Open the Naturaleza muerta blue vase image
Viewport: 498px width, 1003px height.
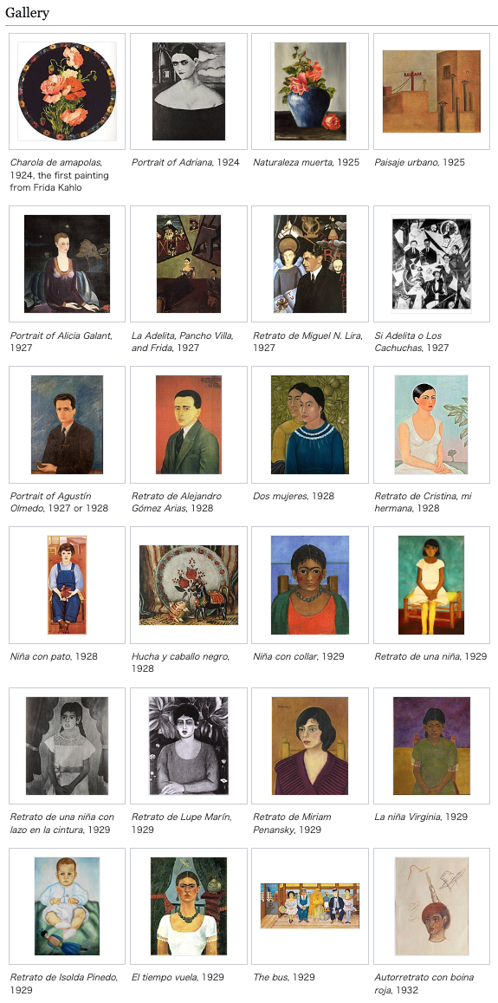(x=310, y=92)
